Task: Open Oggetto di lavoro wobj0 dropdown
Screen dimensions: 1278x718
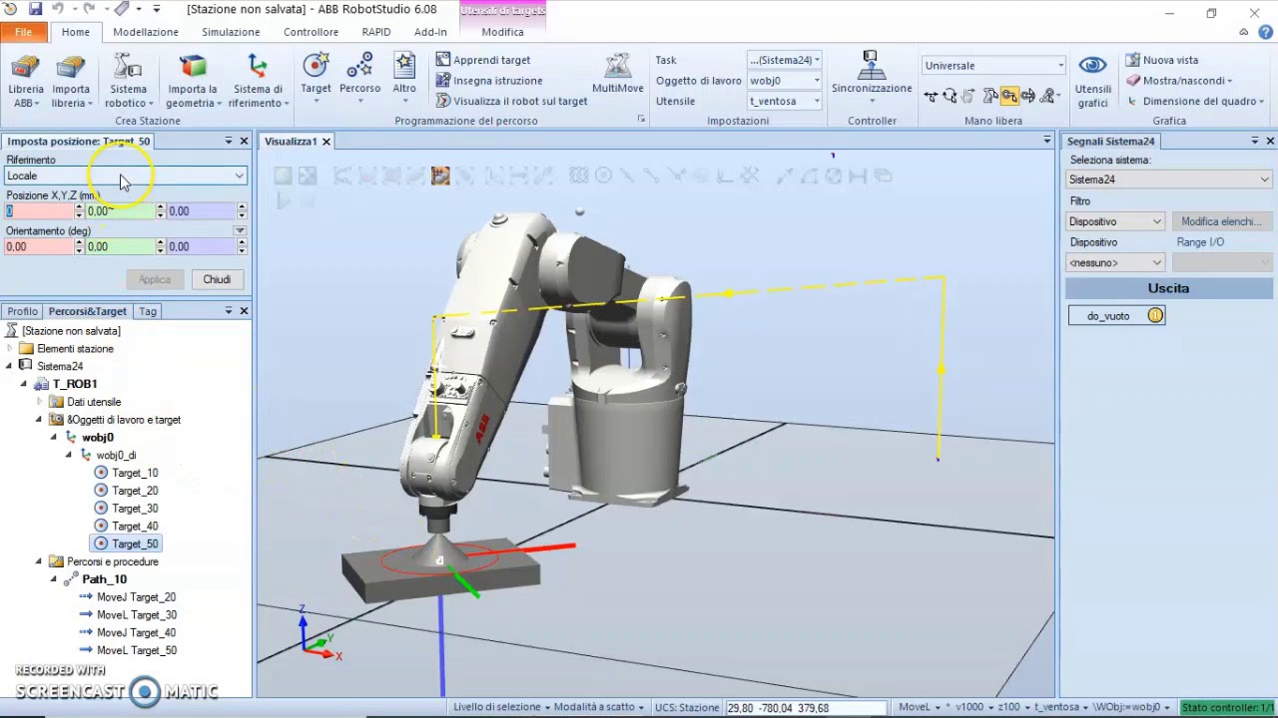Action: point(785,81)
